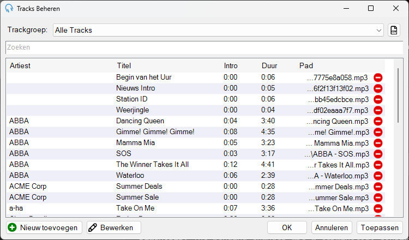Click the …df02eaaa7f7.mp3 path
Screen dimensions: 409x240
point(338,111)
